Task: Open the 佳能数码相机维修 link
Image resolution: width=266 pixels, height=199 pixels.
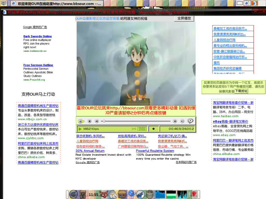Action: pyautogui.click(x=90, y=147)
